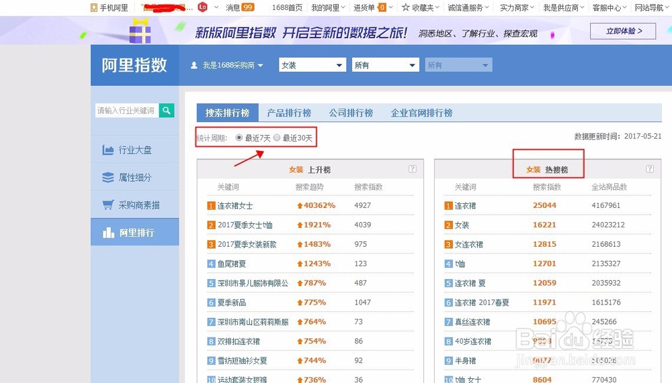Open the second 所有 dropdown
Viewport: 672px width, 383px height.
385,65
